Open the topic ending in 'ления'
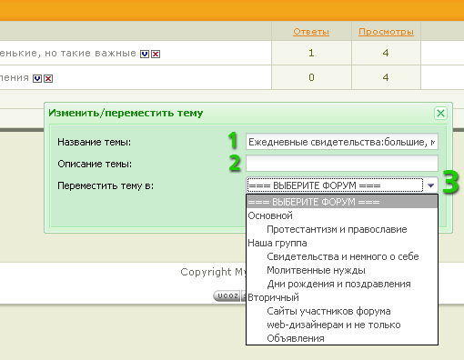This screenshot has width=464, height=360. point(15,78)
